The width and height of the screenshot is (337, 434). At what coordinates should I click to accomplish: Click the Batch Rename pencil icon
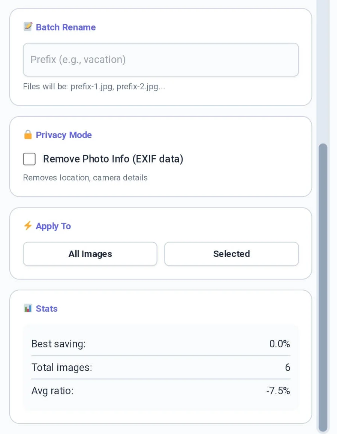pos(28,27)
